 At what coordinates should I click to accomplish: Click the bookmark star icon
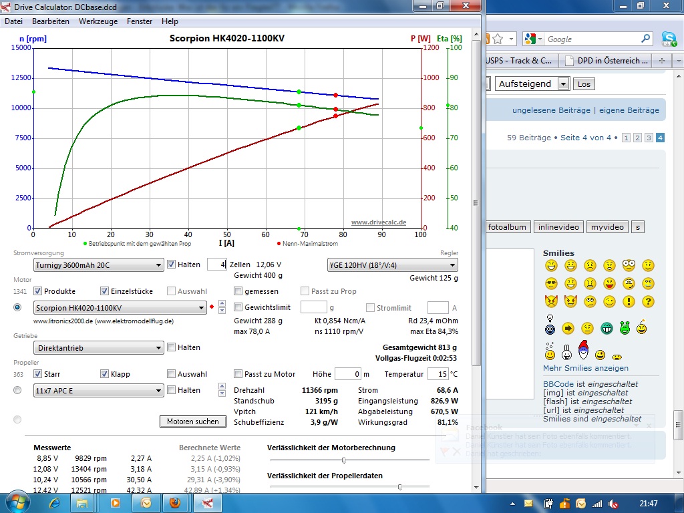(498, 39)
